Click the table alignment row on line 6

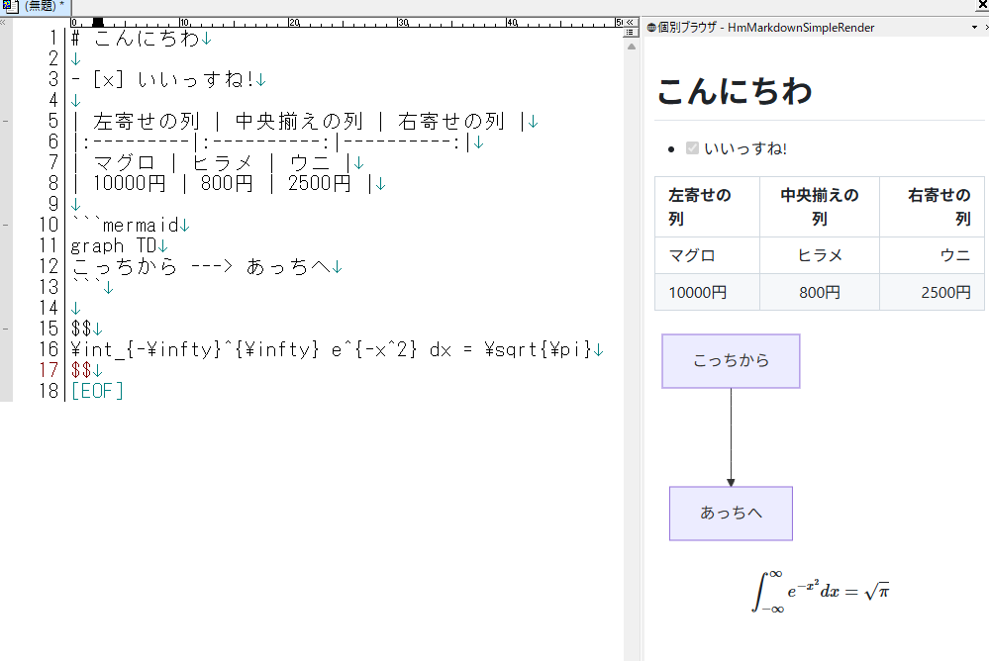(277, 142)
